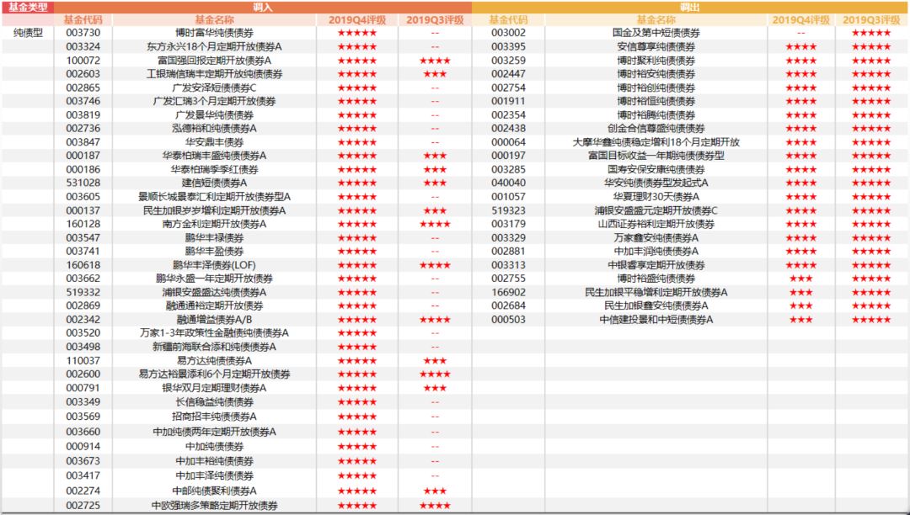
Task: Click fund name 中加丰泽纯债债券
Action: point(215,476)
